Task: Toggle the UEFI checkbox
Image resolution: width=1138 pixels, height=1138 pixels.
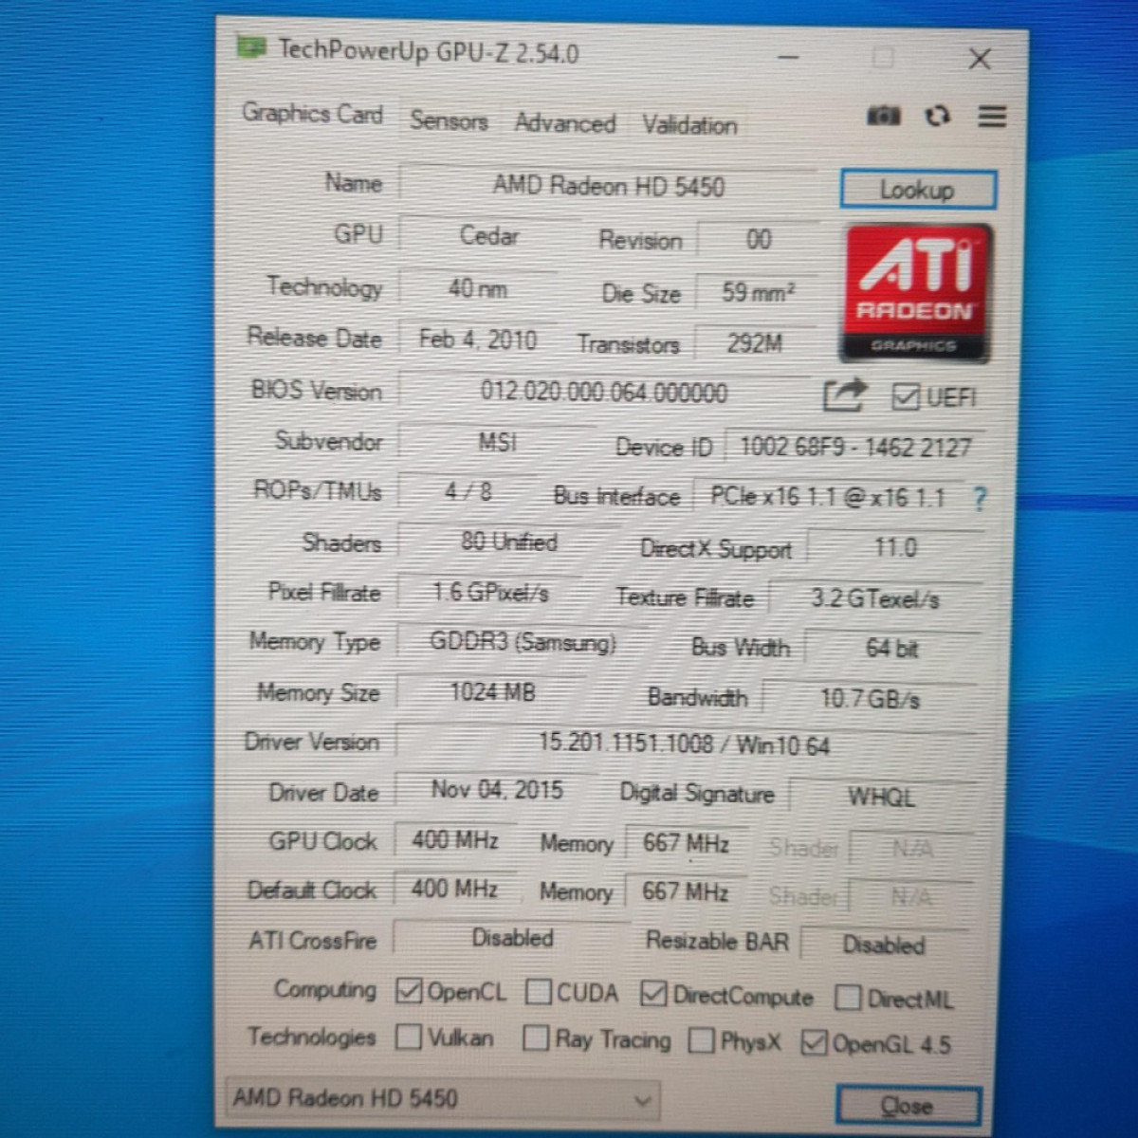Action: click(x=906, y=396)
